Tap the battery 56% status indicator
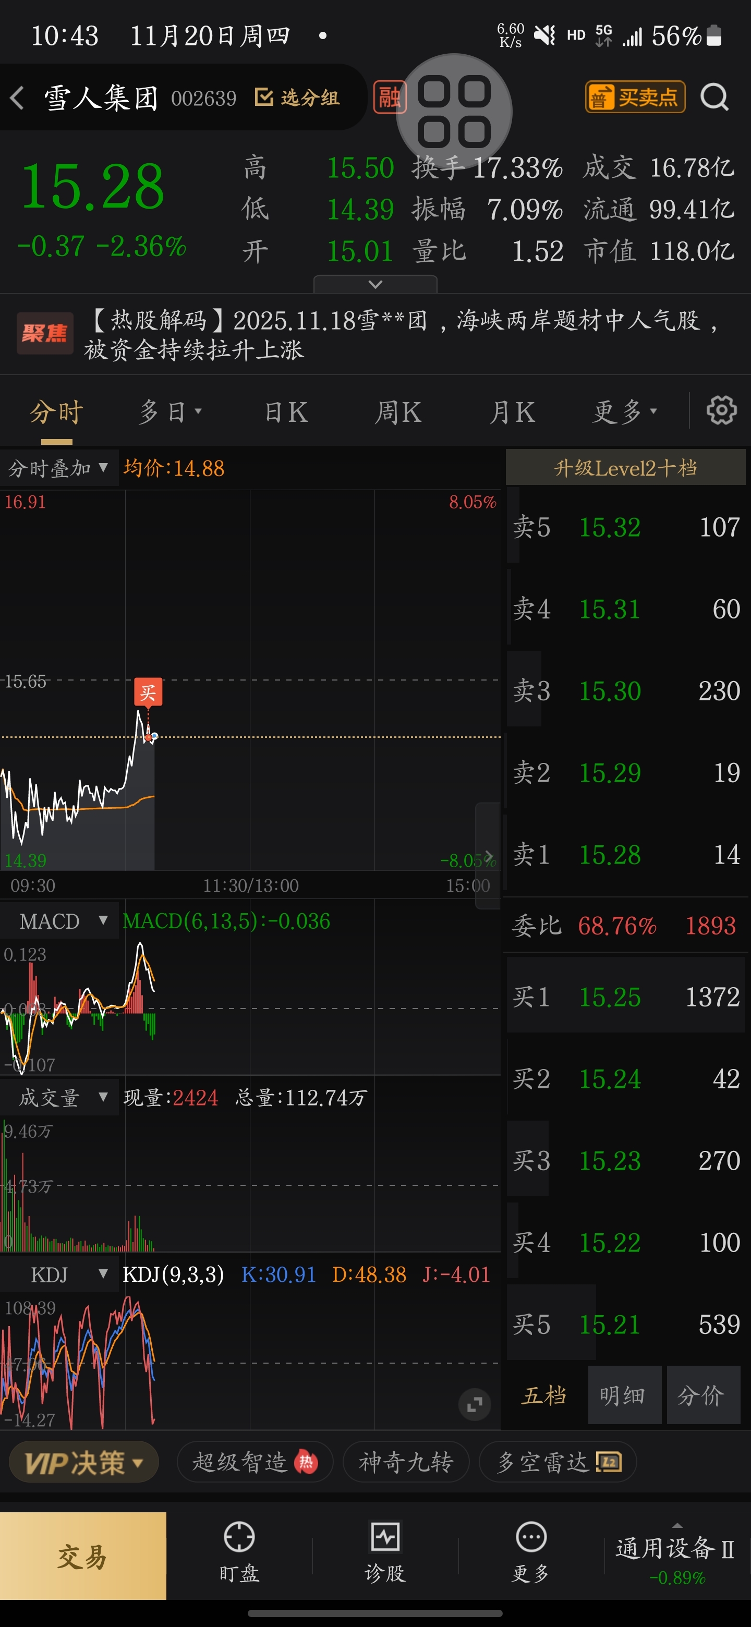This screenshot has height=1627, width=751. pos(686,36)
